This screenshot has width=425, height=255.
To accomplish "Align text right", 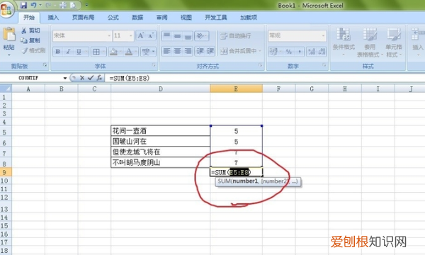I will pyautogui.click(x=188, y=51).
